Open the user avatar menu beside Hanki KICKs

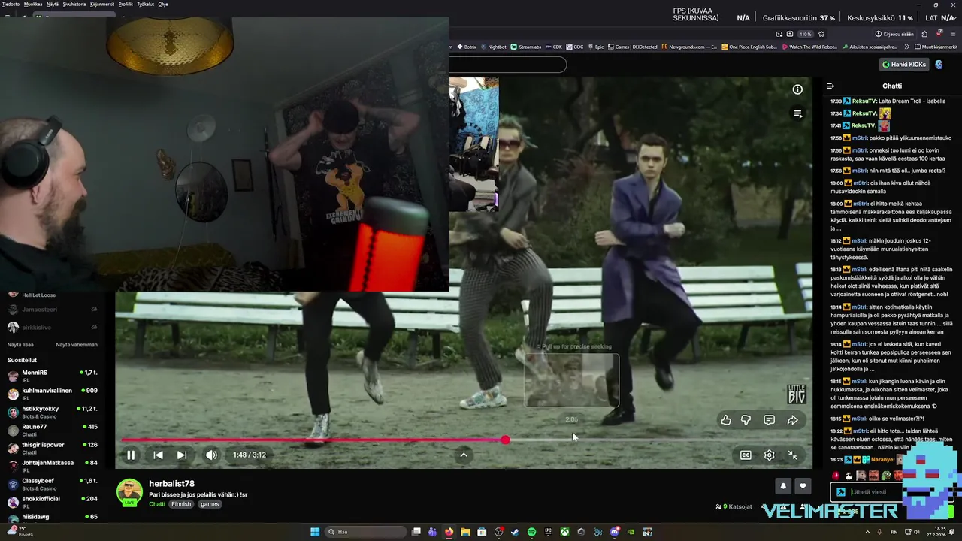tap(939, 65)
